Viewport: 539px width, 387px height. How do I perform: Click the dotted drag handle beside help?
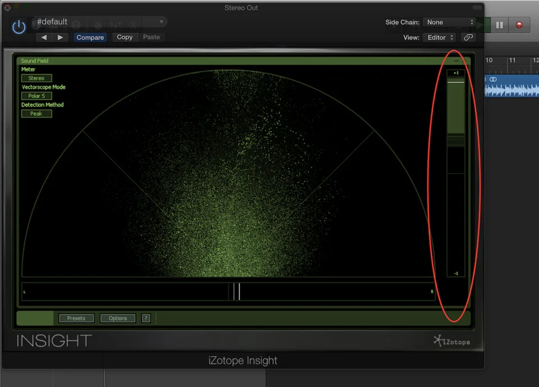pyautogui.click(x=156, y=318)
